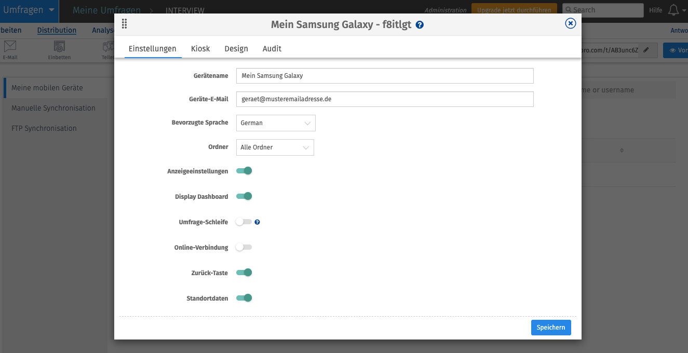Click the Administration link
The height and width of the screenshot is (353, 688).
click(446, 10)
